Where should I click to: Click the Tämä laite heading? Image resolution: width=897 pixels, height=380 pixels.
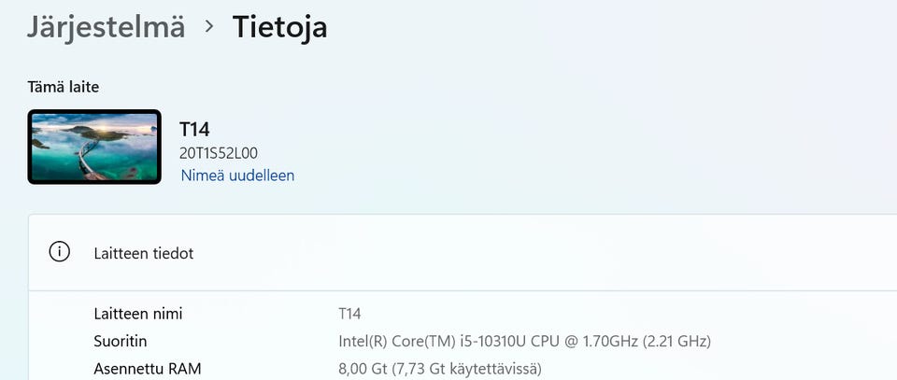[x=64, y=87]
